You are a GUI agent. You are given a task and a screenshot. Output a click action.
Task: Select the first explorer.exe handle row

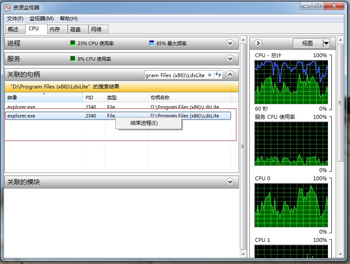(118, 107)
